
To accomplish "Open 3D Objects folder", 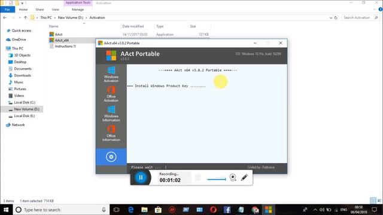I will coord(22,55).
